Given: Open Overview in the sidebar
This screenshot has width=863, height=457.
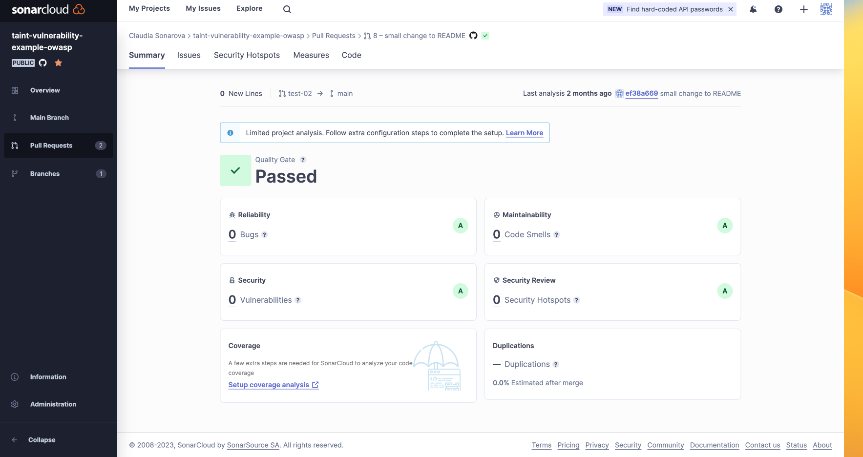Looking at the screenshot, I should click(x=59, y=90).
